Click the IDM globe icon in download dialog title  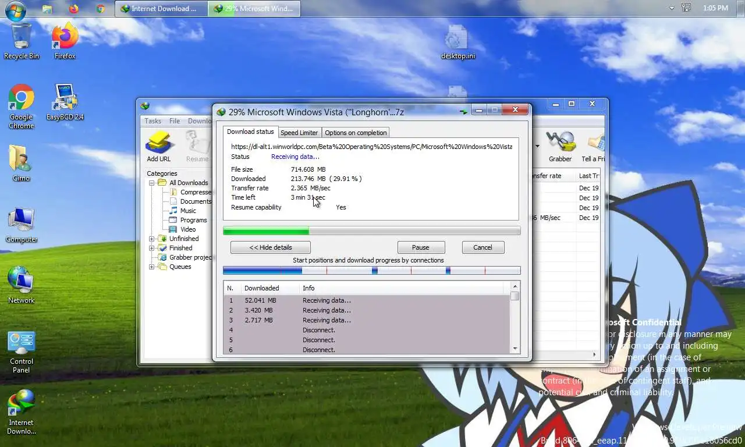[x=221, y=112]
